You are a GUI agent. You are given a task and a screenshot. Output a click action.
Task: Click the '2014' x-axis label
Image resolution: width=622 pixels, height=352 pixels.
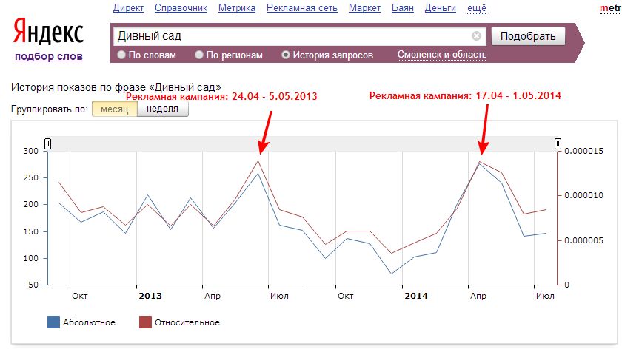[x=416, y=296]
